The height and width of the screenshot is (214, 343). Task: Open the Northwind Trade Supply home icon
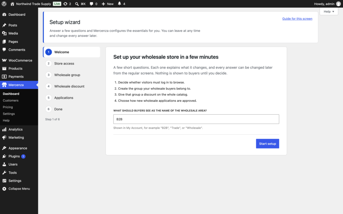[12, 4]
